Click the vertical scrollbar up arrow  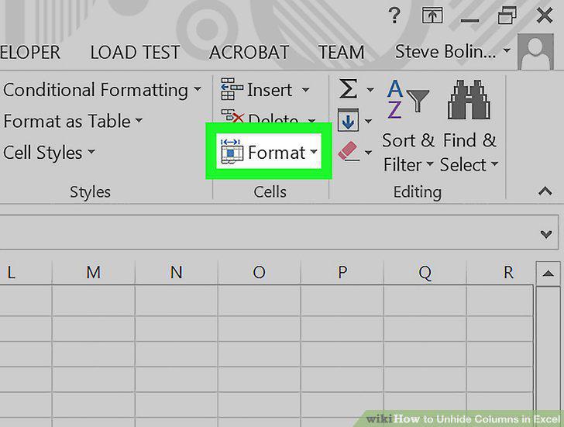[x=548, y=274]
